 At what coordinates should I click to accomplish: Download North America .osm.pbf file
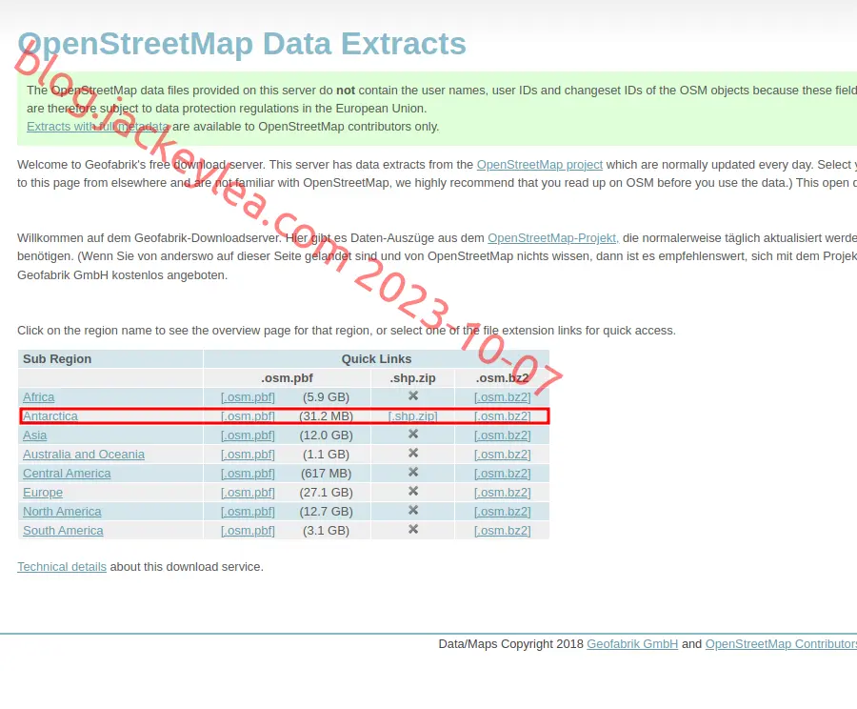click(x=248, y=512)
